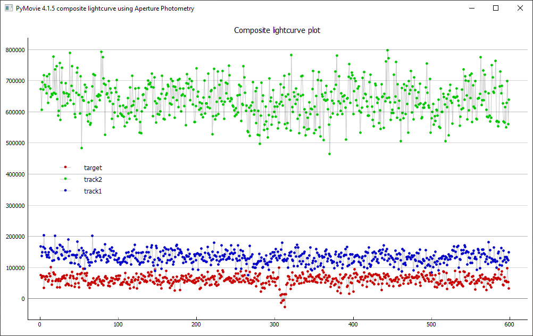Image resolution: width=533 pixels, height=336 pixels.
Task: Click the lowest red target point in the dip
Action: tap(285, 307)
